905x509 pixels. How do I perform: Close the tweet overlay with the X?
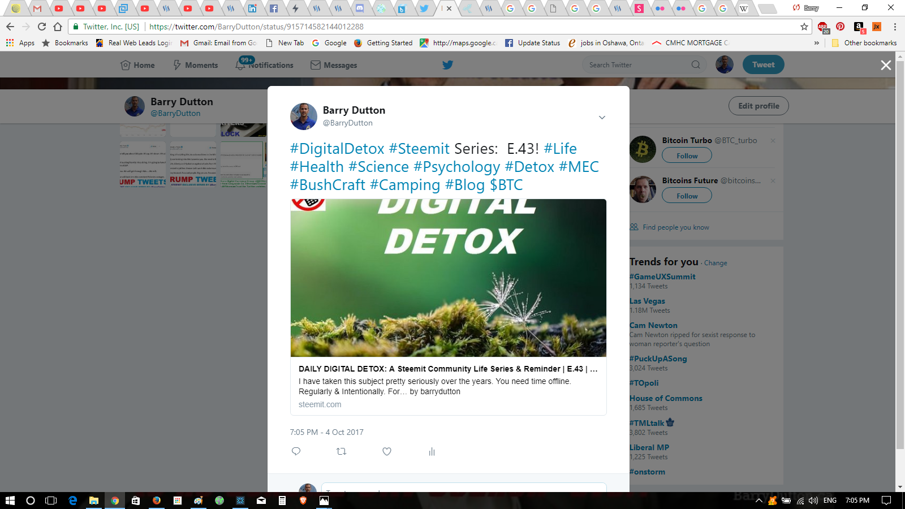pyautogui.click(x=886, y=65)
